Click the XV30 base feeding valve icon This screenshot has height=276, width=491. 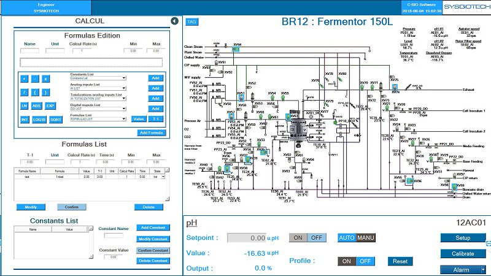click(x=431, y=159)
